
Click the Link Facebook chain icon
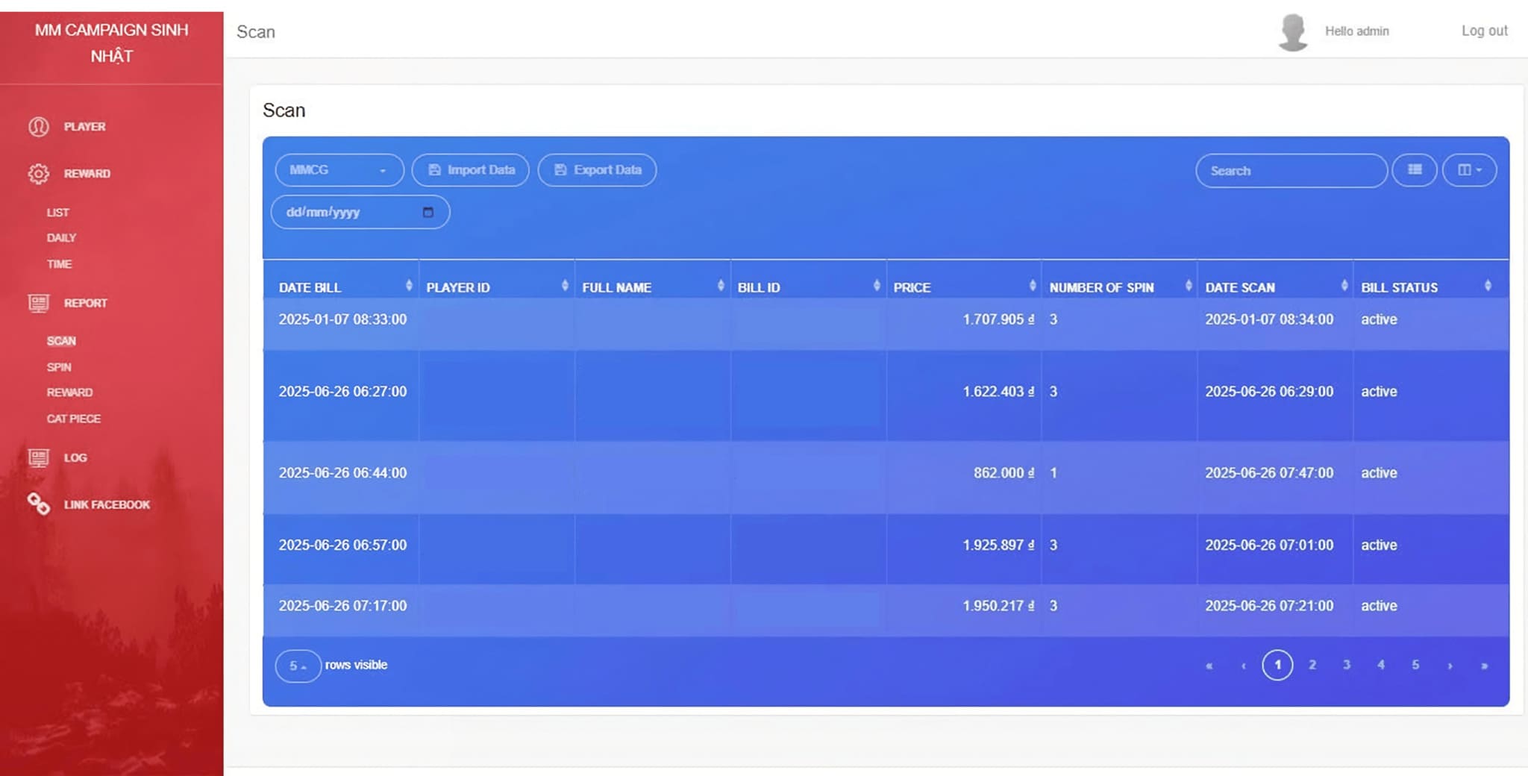pyautogui.click(x=39, y=504)
